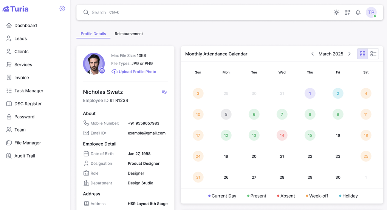The image size is (387, 210).
Task: Click the Holiday legend entry
Action: [x=348, y=196]
